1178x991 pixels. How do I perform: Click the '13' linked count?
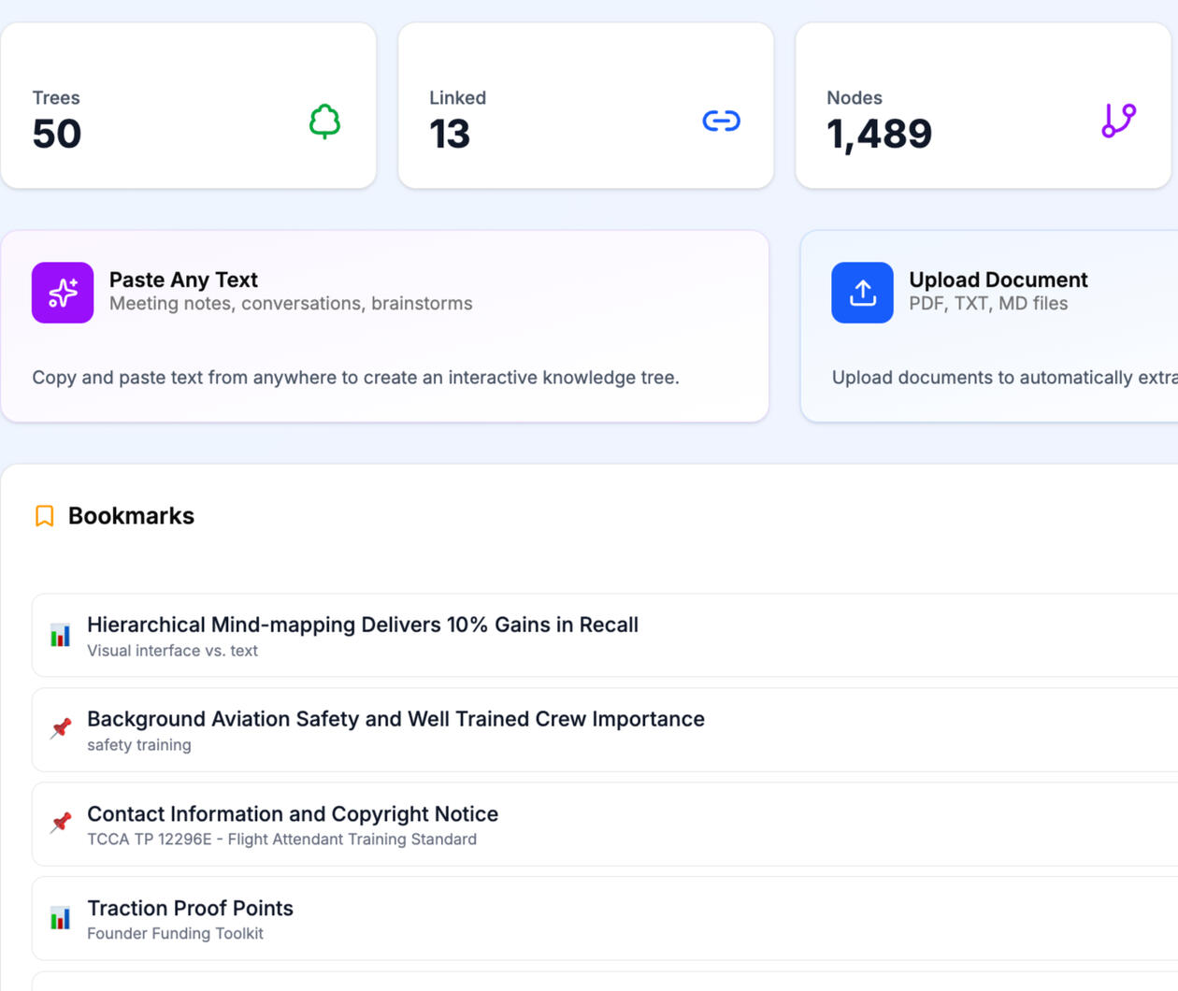450,134
